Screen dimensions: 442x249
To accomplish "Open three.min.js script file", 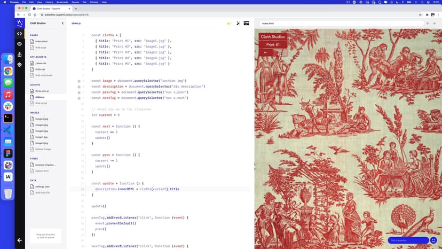I will (x=42, y=91).
